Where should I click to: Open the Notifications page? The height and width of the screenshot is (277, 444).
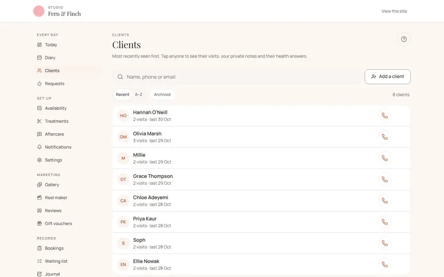tap(68, 147)
